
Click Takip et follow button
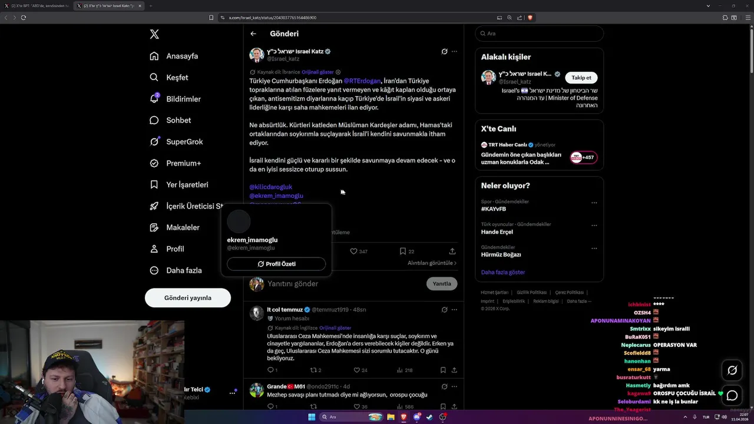581,78
